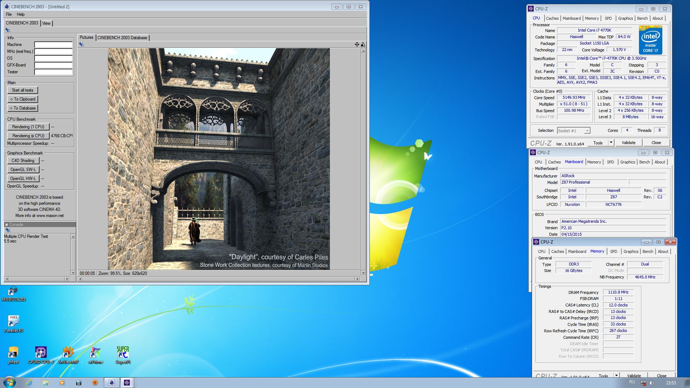Click the pin icon in the Console panel
This screenshot has height=388, width=690.
tap(8, 230)
